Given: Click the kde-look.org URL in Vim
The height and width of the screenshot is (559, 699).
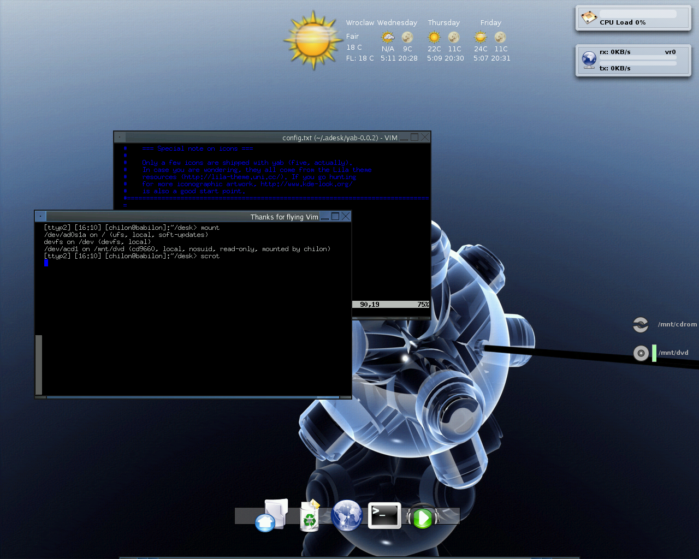Looking at the screenshot, I should 306,185.
